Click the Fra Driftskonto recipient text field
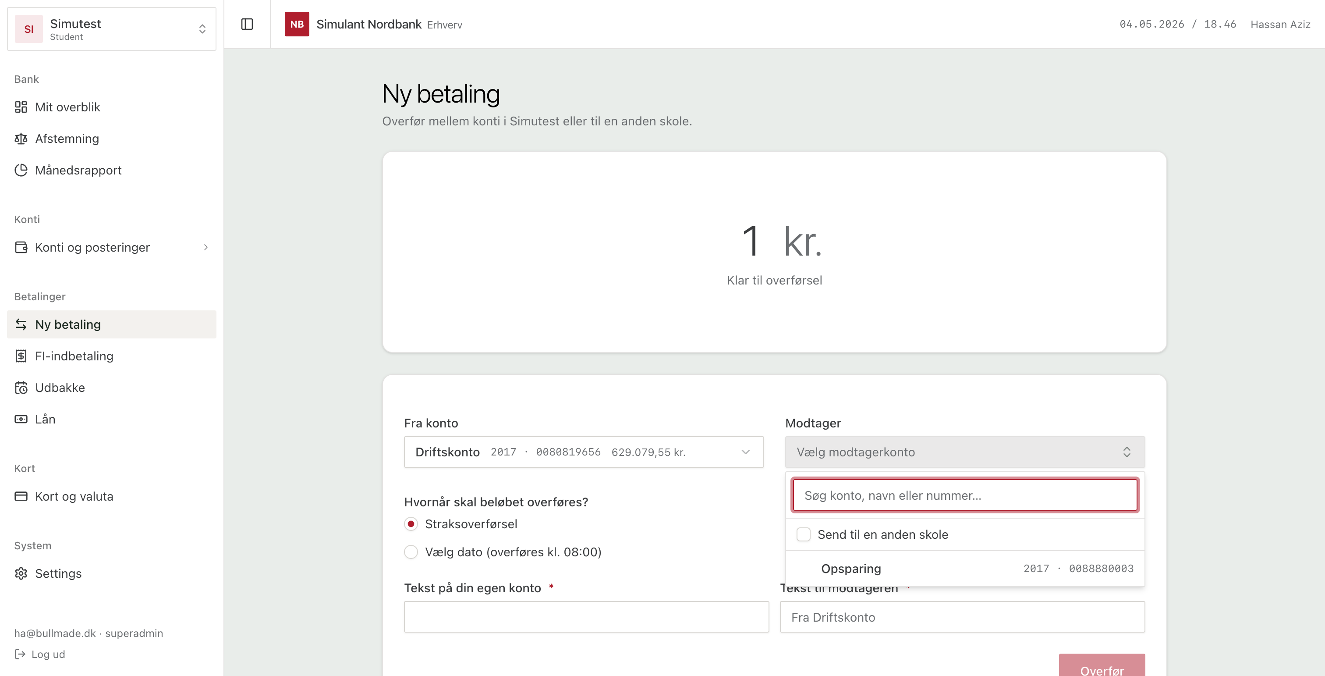This screenshot has height=676, width=1325. tap(962, 616)
